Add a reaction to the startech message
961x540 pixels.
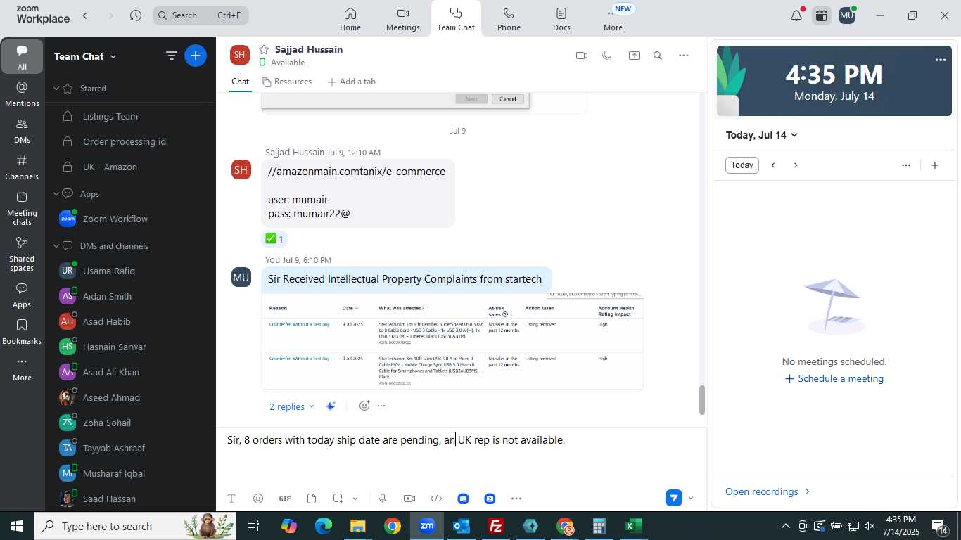[x=364, y=406]
